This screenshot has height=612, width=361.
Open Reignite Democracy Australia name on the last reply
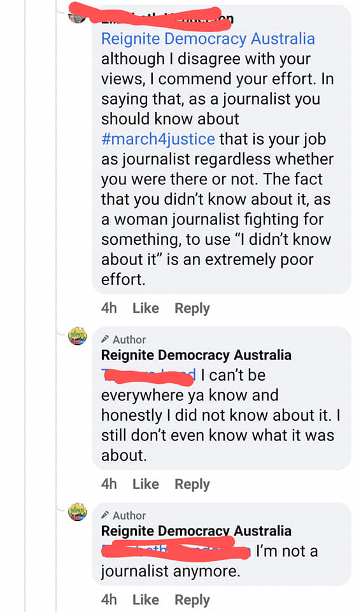[x=196, y=531]
